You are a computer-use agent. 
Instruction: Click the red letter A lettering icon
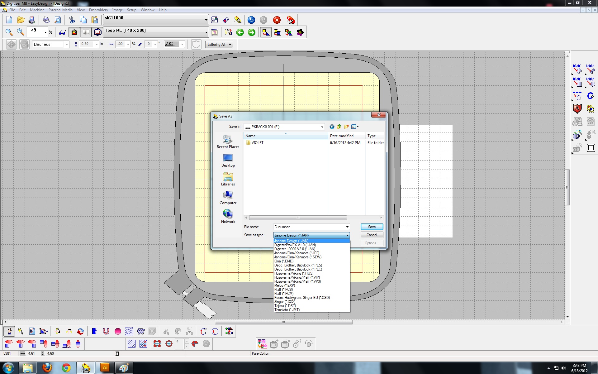[577, 108]
